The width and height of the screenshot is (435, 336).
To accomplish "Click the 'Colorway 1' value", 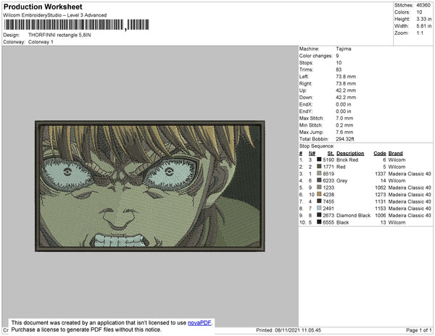I will tap(41, 42).
